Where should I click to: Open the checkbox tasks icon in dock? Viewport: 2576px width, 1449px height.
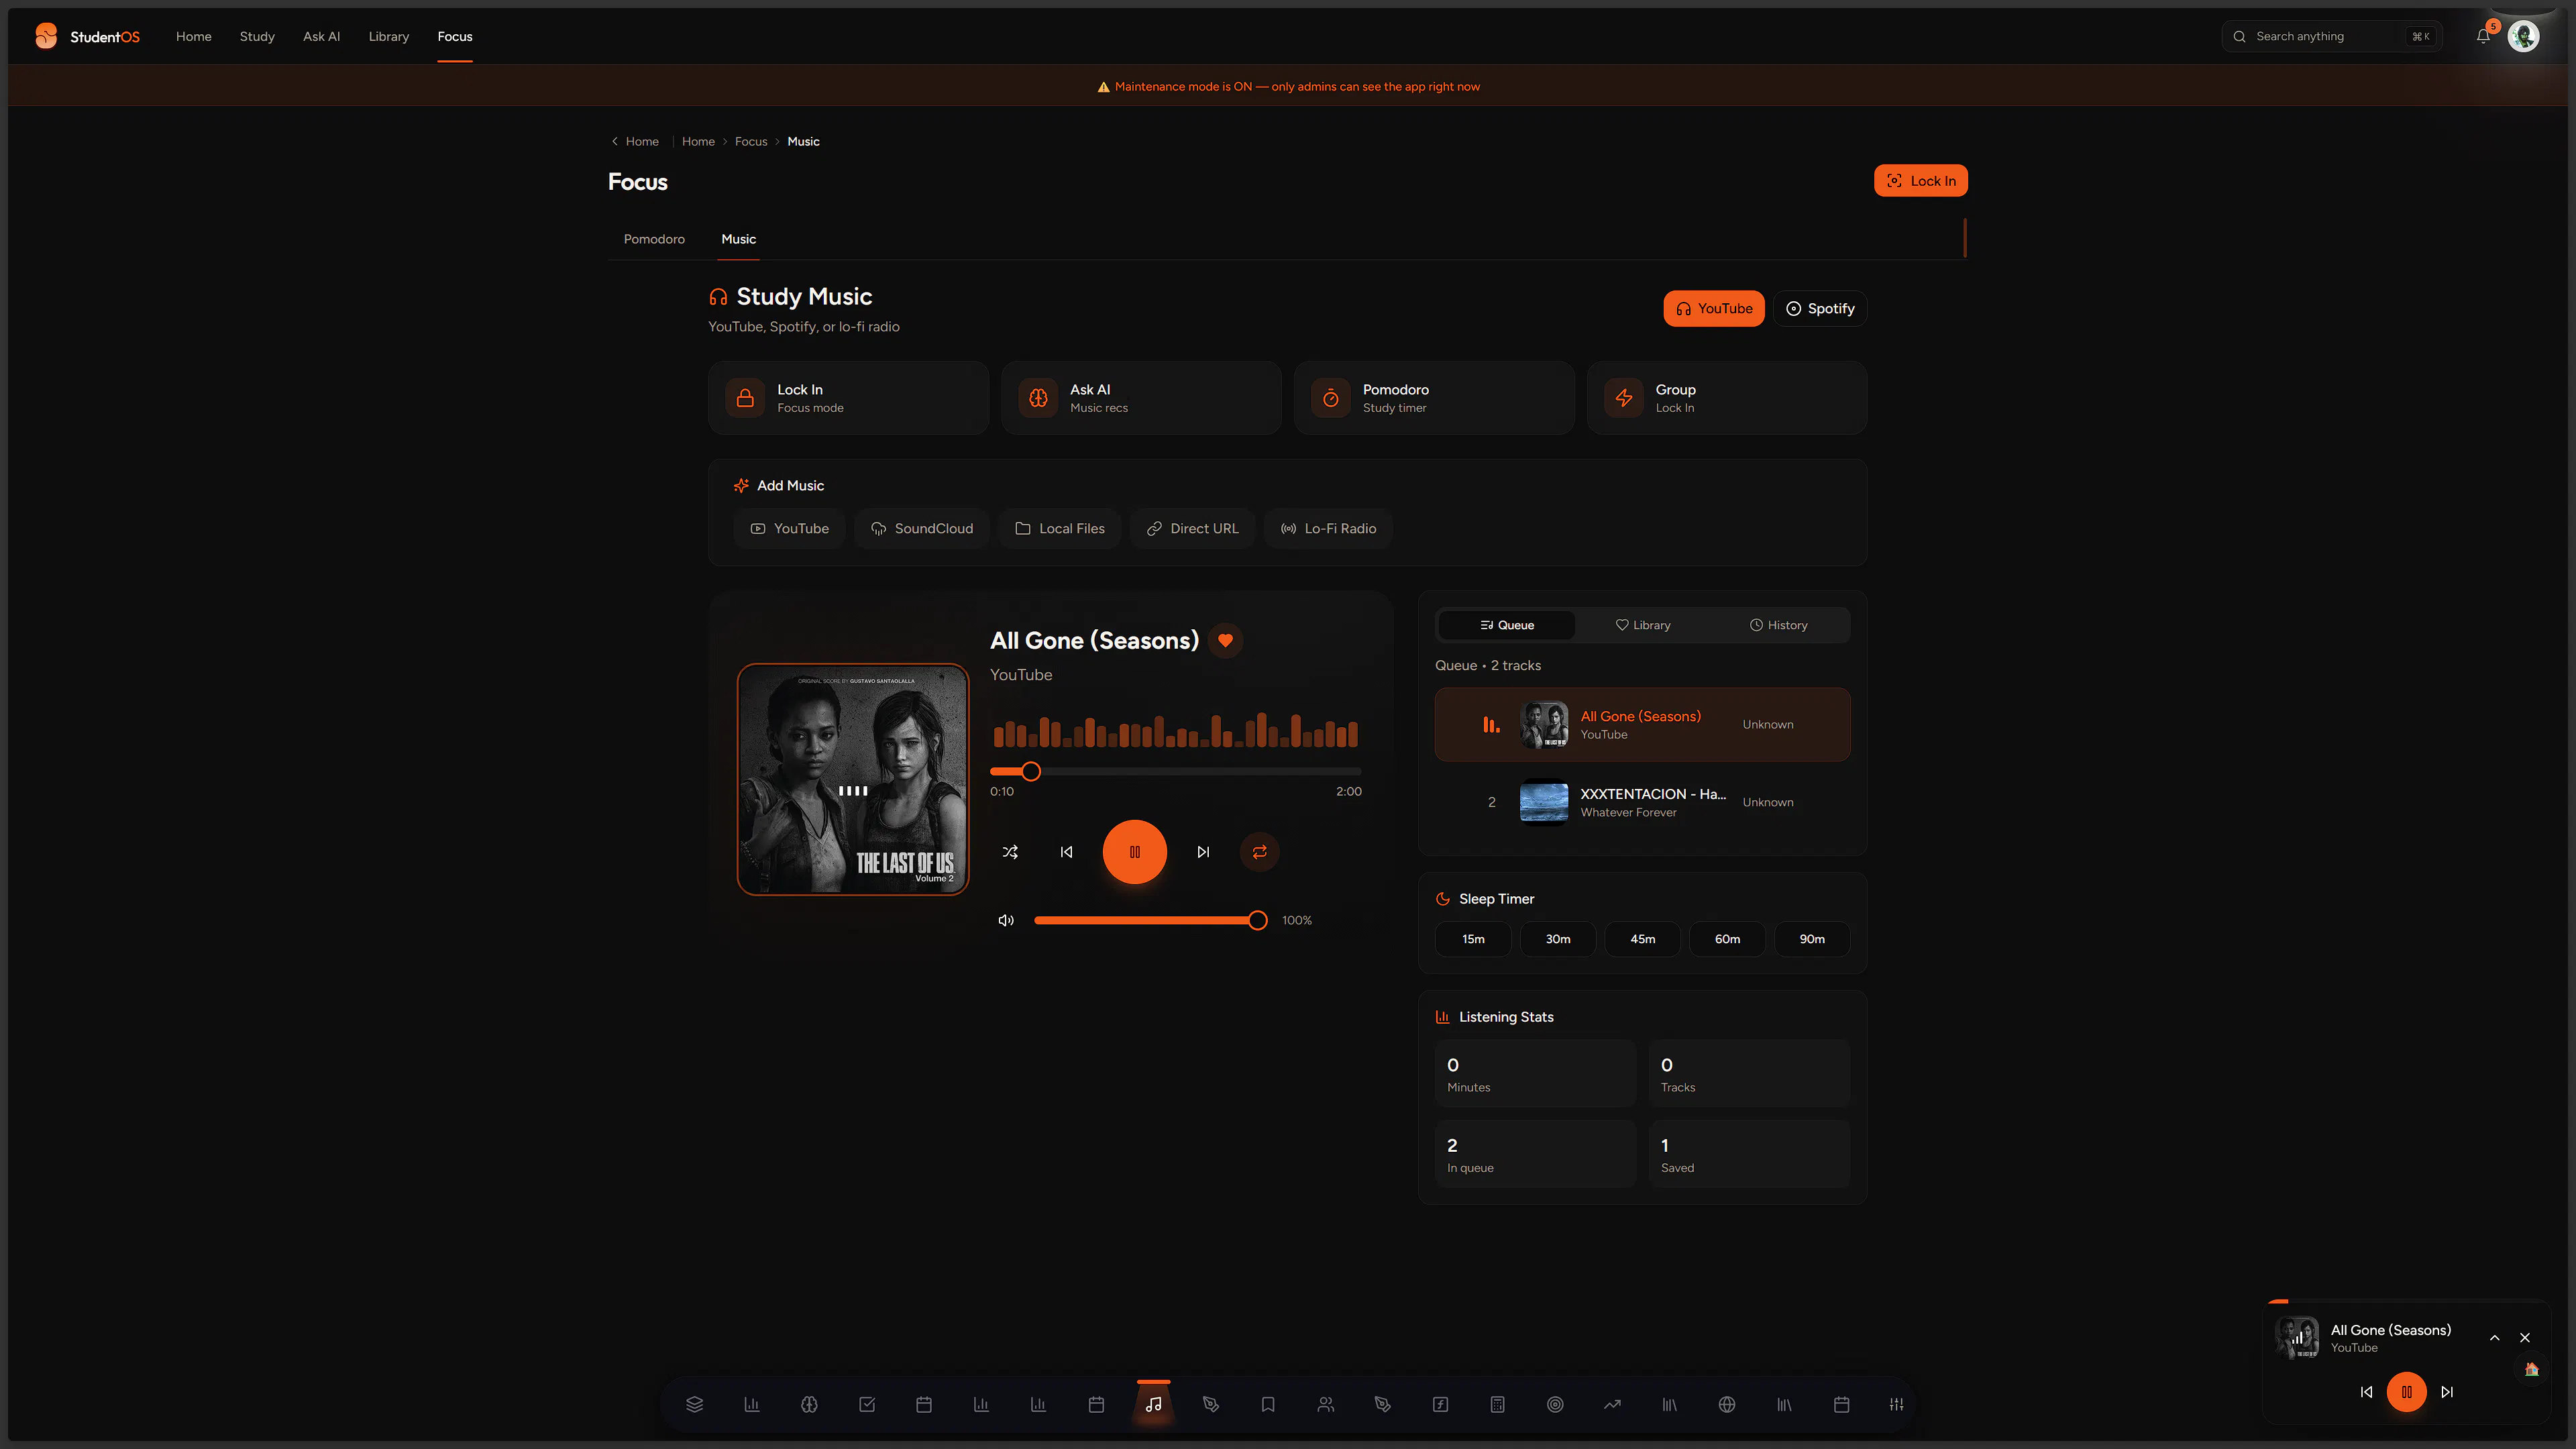click(867, 1404)
